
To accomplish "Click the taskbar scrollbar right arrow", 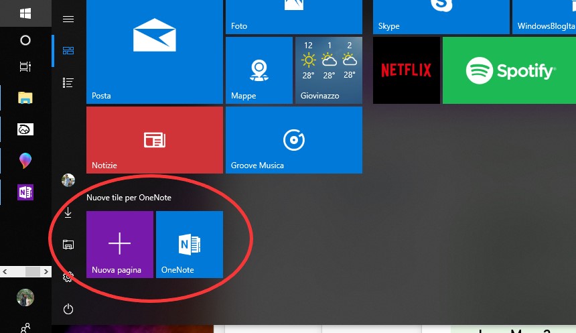I will point(46,271).
